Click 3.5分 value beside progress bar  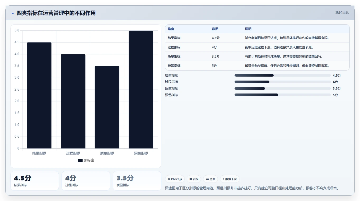(x=337, y=88)
